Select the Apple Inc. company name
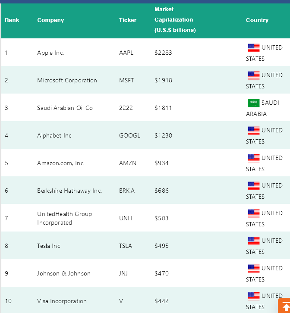This screenshot has width=290, height=313. [x=50, y=53]
